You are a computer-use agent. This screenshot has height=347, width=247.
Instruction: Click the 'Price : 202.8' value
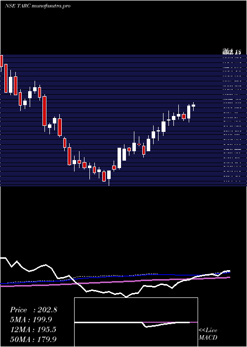[34, 310]
